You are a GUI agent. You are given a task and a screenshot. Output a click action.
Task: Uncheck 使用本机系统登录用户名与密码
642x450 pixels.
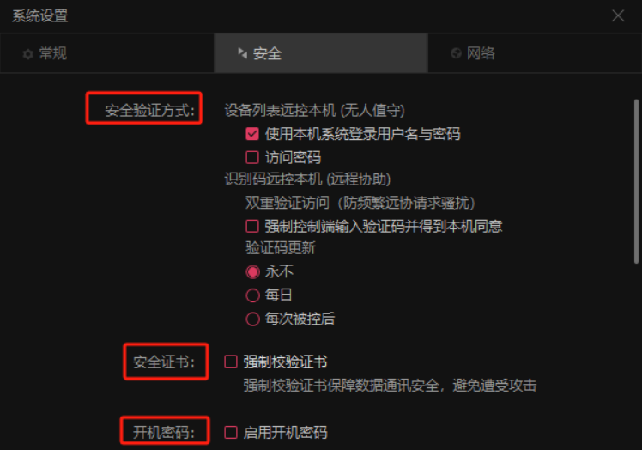point(252,134)
